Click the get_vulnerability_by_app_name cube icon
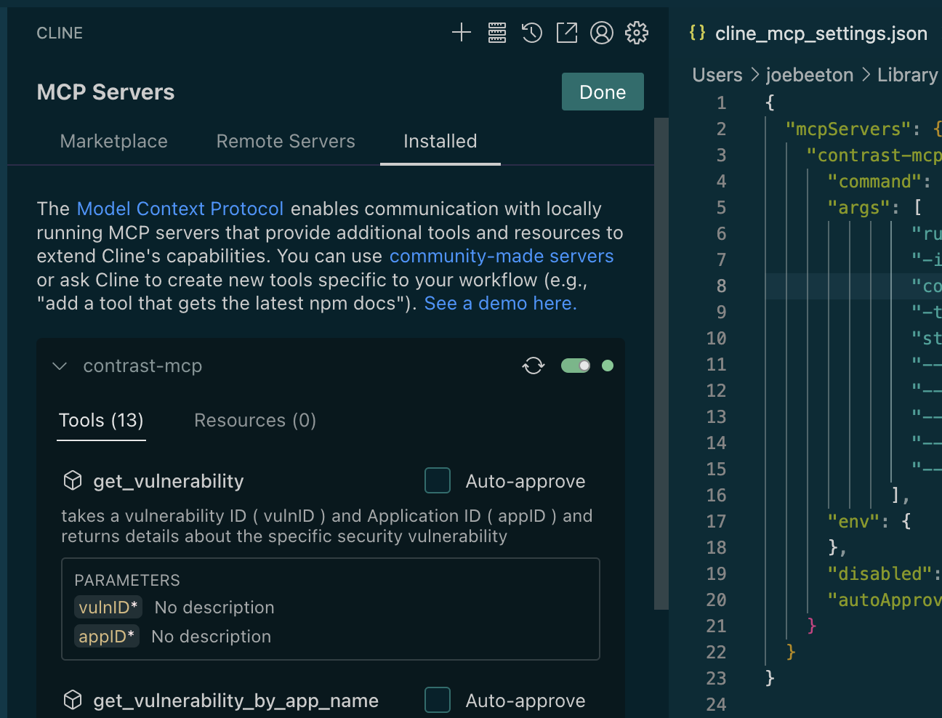 [73, 700]
